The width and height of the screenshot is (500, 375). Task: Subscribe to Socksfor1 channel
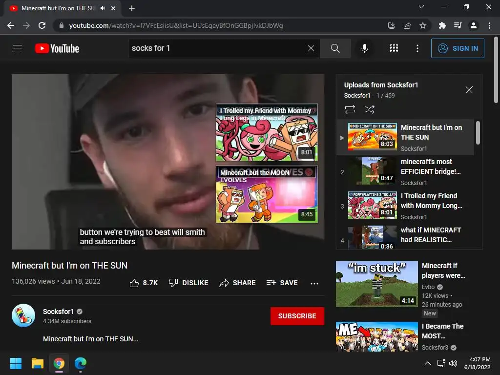click(297, 316)
